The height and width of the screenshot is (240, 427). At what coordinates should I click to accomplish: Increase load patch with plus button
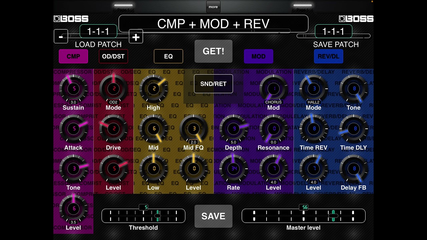point(136,36)
